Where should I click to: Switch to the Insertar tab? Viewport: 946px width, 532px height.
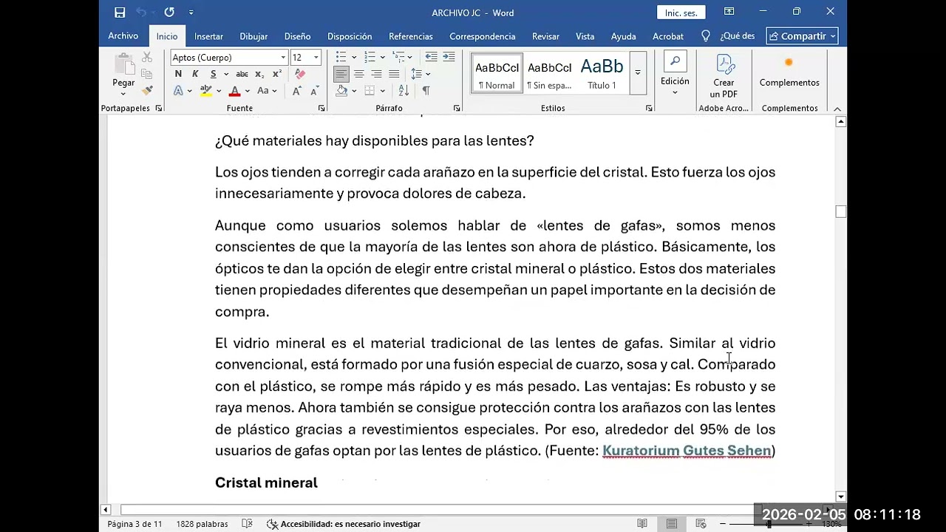point(208,36)
